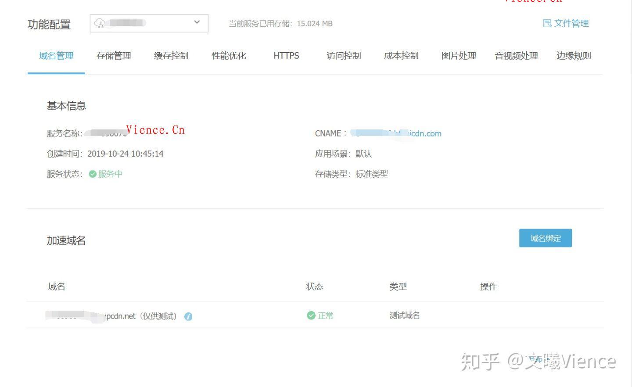Open the 缓存控制 tab
Image resolution: width=632 pixels, height=387 pixels.
point(171,56)
